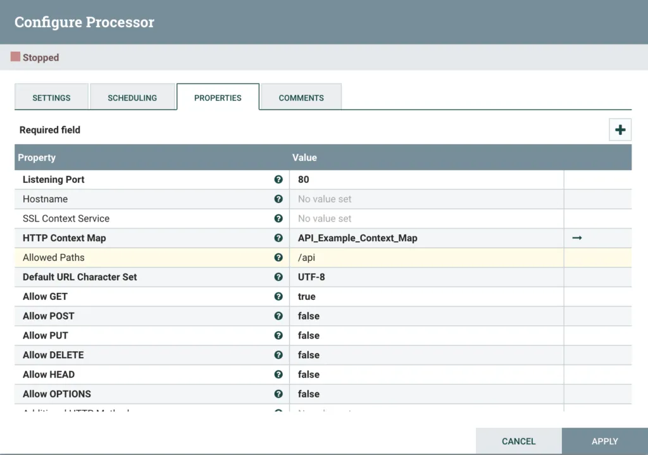Click help icon for HTTP Context Map
Screen dimensions: 648x455
pos(278,238)
